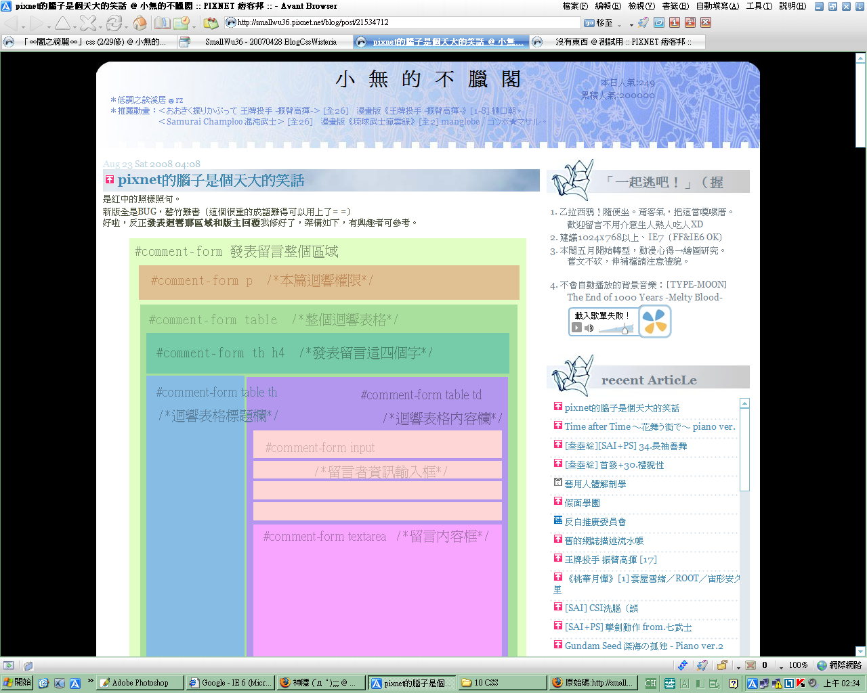Open the 編輯(E) Edit menu
The height and width of the screenshot is (693, 867).
click(x=608, y=6)
